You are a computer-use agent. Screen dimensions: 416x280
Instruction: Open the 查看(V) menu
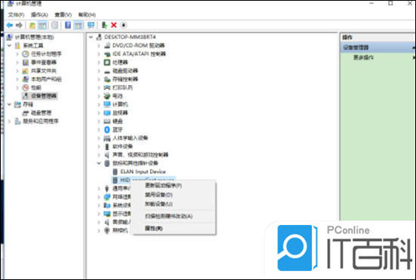pyautogui.click(x=63, y=15)
